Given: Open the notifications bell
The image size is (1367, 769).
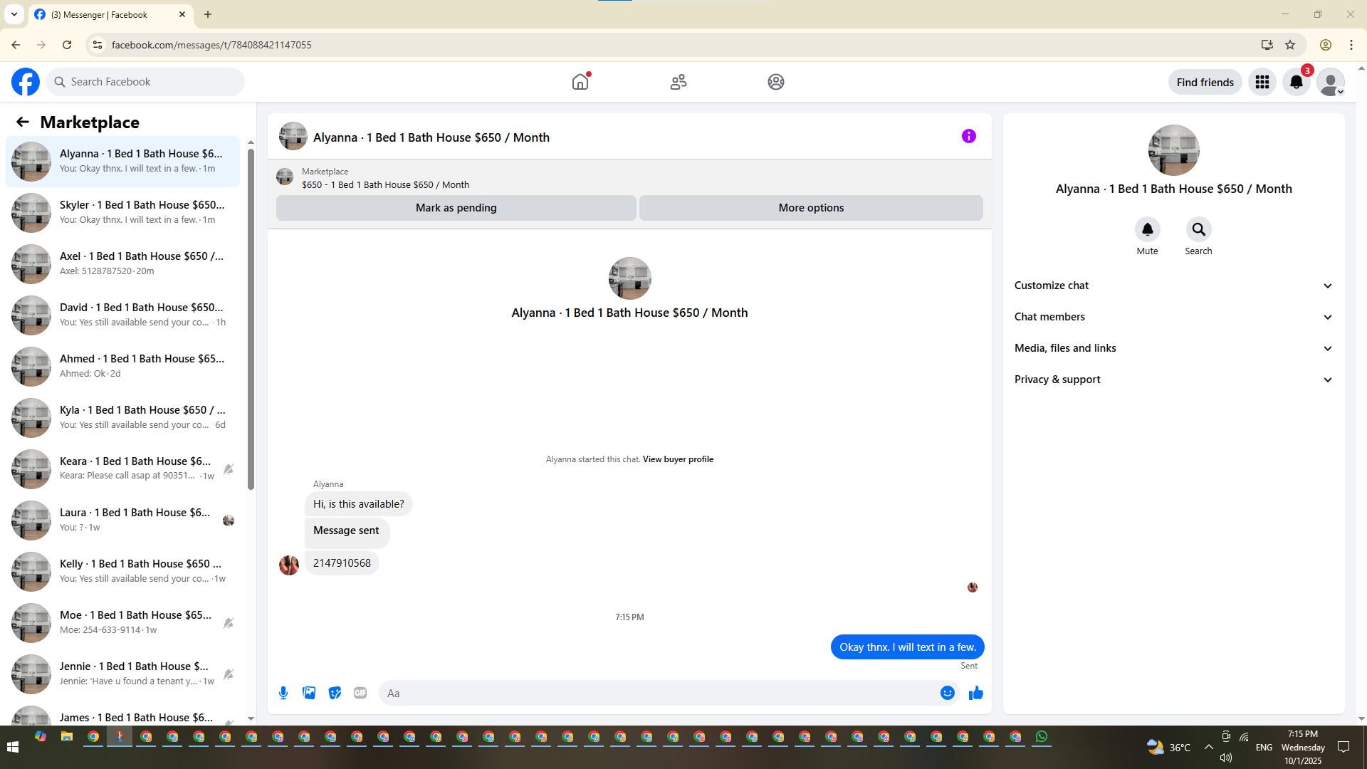Looking at the screenshot, I should point(1297,82).
